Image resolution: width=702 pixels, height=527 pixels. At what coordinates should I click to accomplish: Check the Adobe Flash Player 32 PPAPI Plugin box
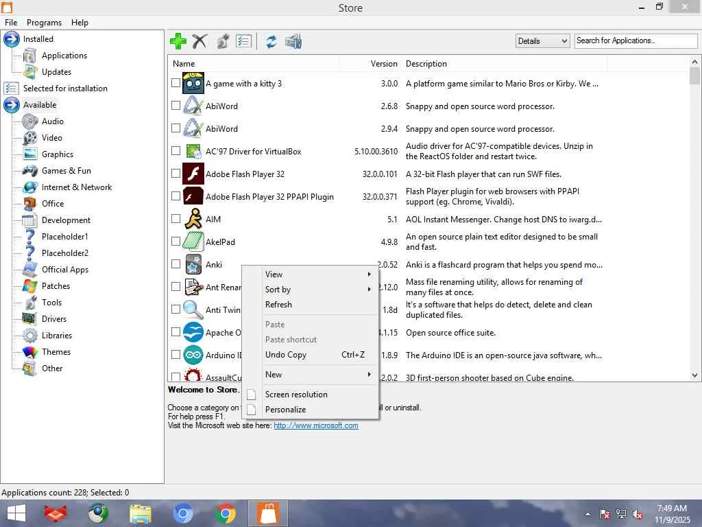[x=176, y=196]
